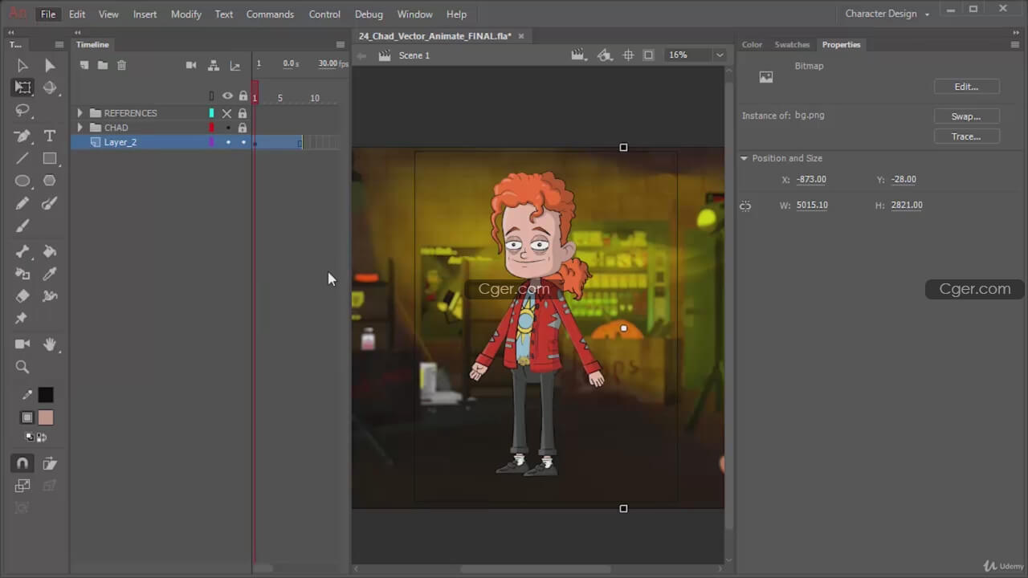Open the Timeline panel options menu
The width and height of the screenshot is (1028, 578).
pos(341,45)
